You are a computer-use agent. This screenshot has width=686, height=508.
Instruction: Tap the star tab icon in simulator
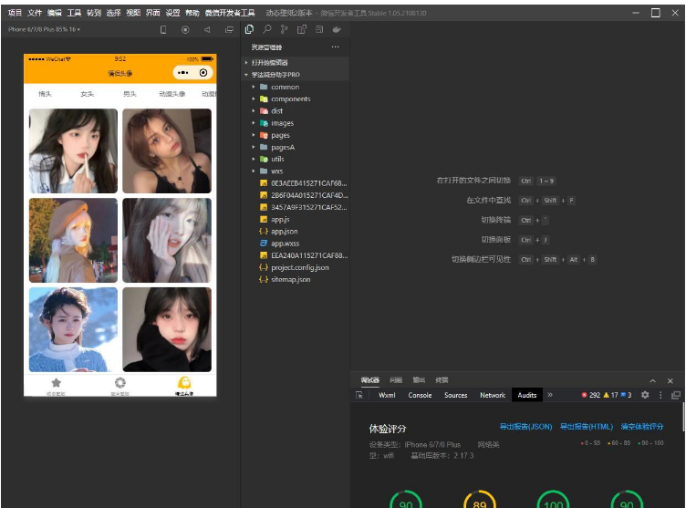56,383
